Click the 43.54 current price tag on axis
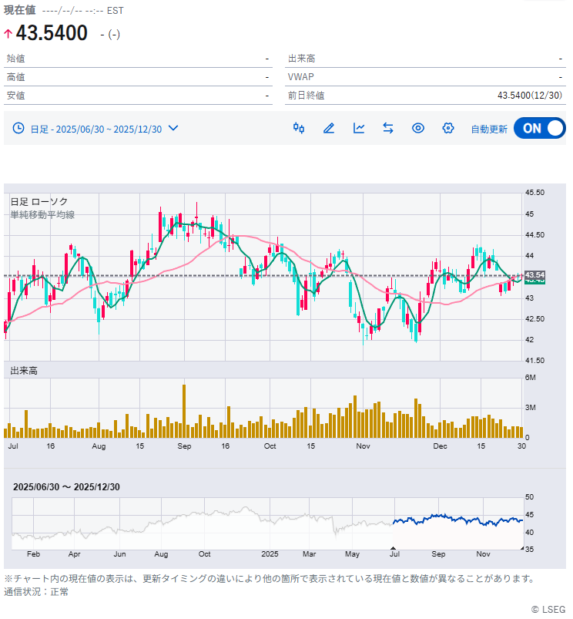 (x=534, y=275)
